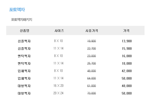Select the 포토액자패키지 subtitle text
Image resolution: width=157 pixels, height=97 pixels.
21,20
